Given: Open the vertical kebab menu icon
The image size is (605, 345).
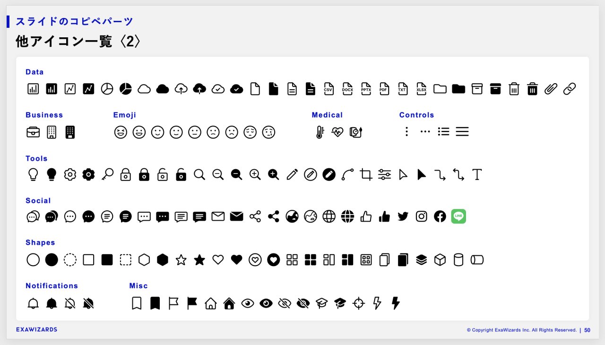Looking at the screenshot, I should [406, 132].
